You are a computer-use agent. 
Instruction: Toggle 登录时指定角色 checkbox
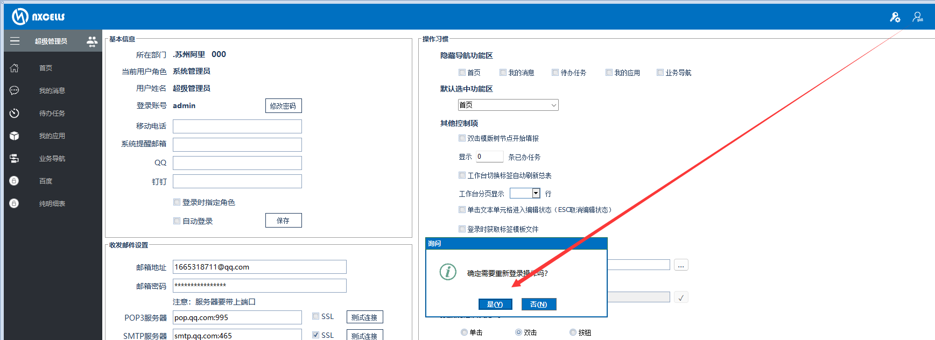177,202
